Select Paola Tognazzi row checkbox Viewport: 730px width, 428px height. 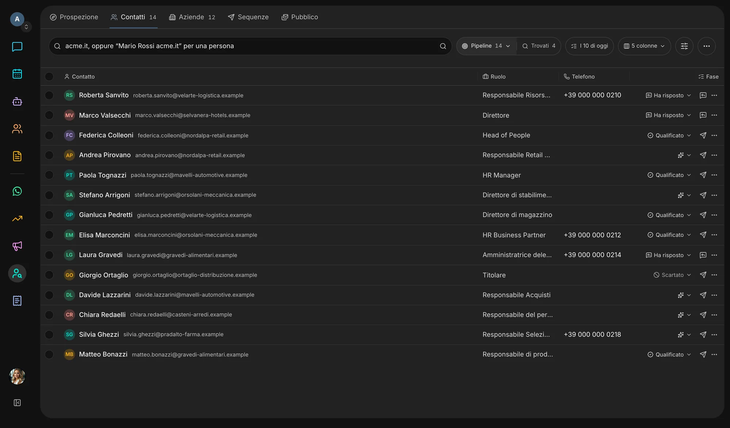click(49, 175)
